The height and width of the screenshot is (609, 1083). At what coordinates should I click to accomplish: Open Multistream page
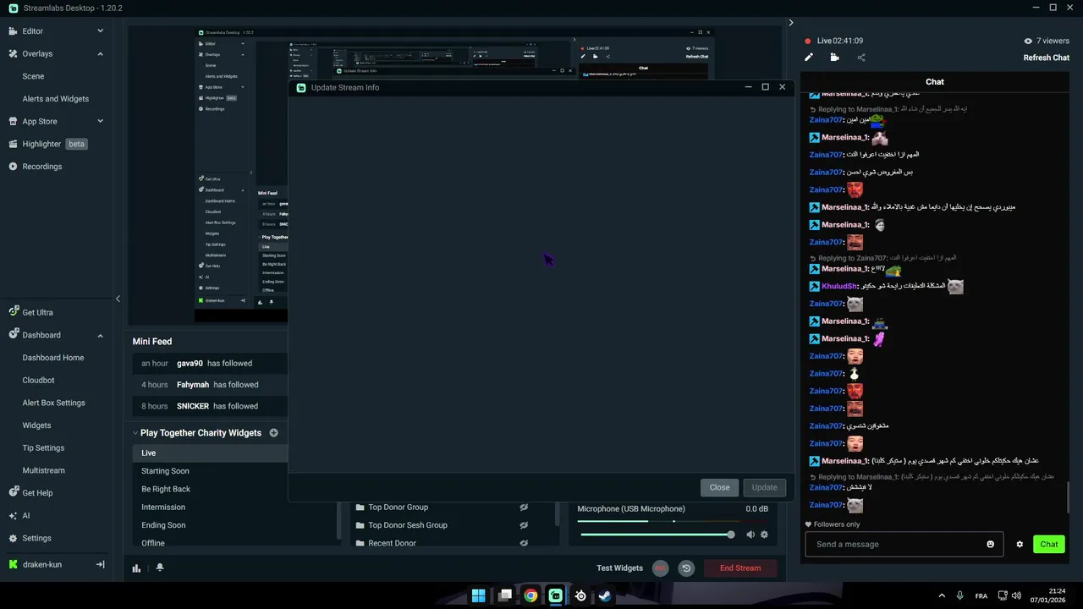pos(43,470)
